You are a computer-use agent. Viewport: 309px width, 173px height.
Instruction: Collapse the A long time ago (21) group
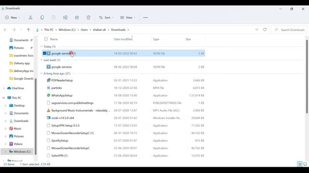click(x=42, y=74)
